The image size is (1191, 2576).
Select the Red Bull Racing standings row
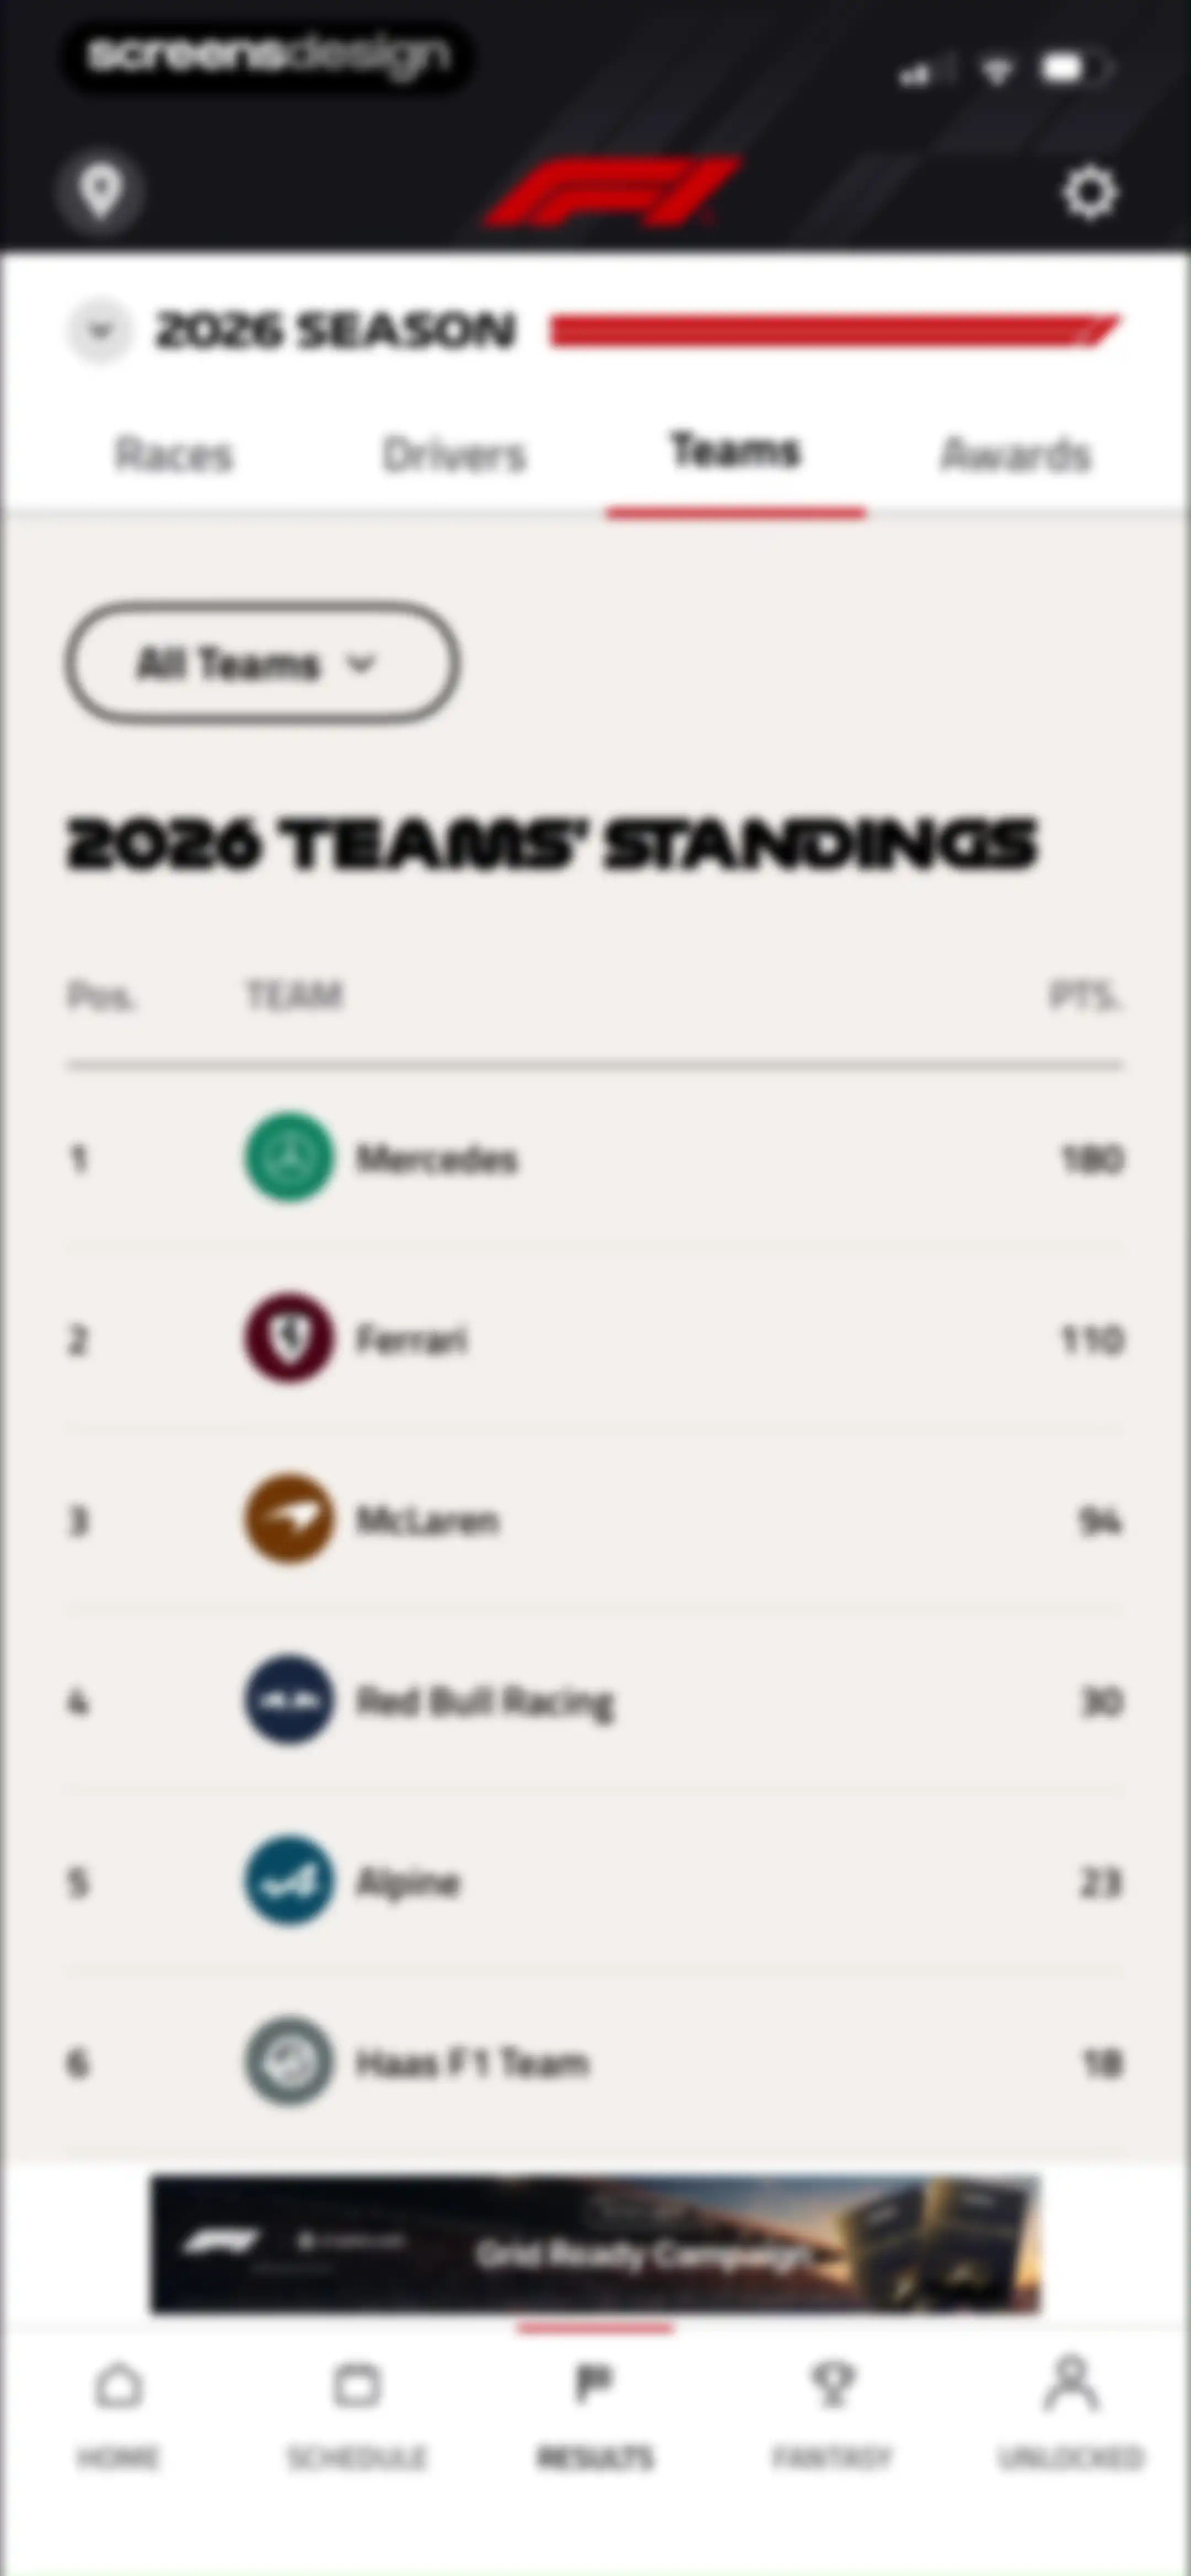pos(596,1700)
